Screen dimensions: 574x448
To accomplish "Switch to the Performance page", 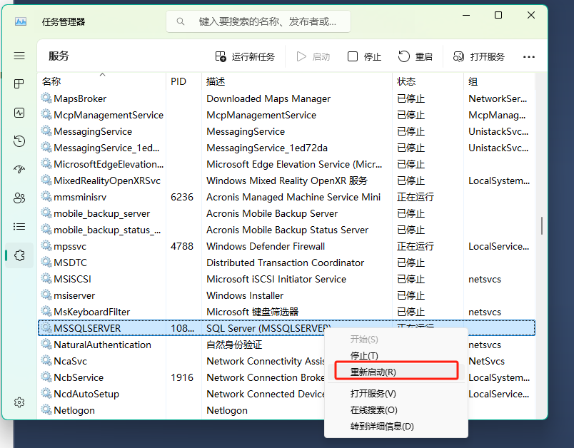I will pyautogui.click(x=19, y=112).
